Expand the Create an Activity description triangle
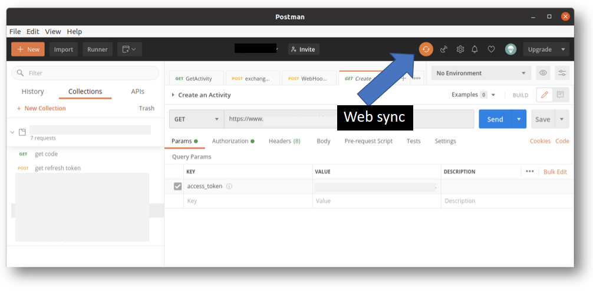The width and height of the screenshot is (593, 291). [173, 95]
